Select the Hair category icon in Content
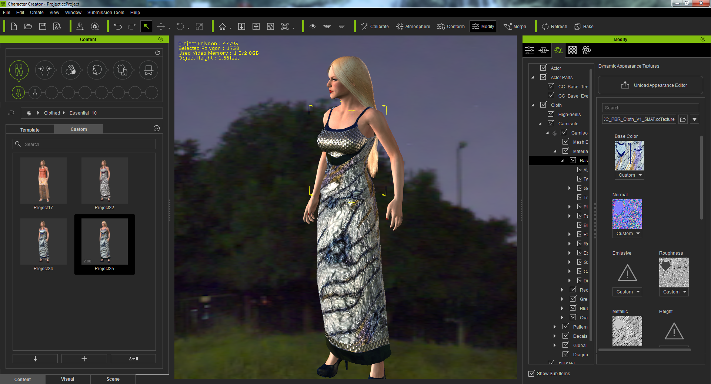This screenshot has width=711, height=384. click(97, 70)
